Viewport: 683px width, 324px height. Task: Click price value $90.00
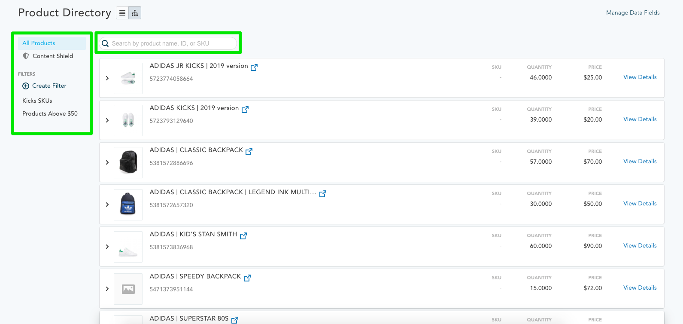point(593,246)
